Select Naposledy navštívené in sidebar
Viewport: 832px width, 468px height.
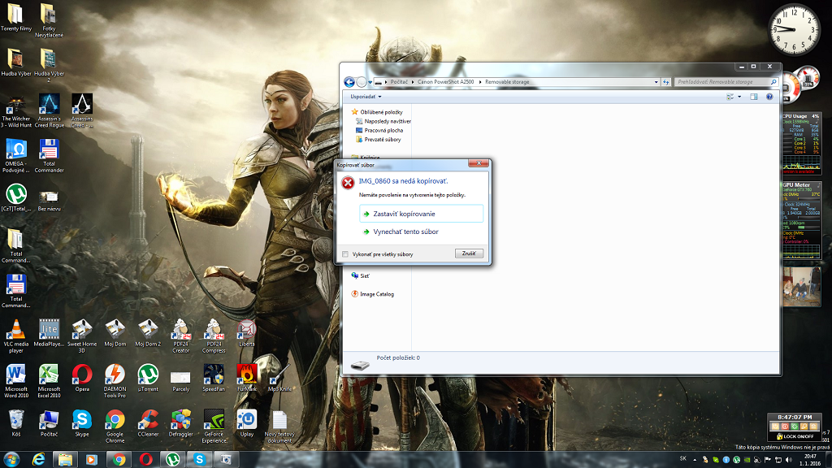coord(383,122)
